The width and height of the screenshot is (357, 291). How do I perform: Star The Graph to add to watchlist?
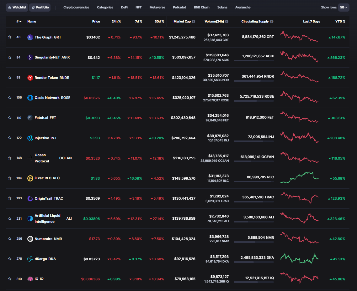(10, 37)
